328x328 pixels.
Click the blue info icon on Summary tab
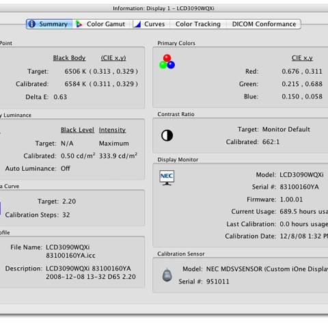tap(32, 24)
